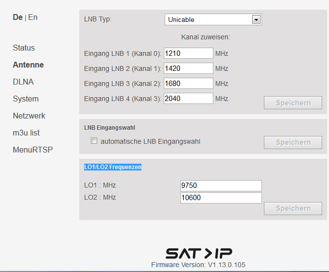Click the SAT>IP logo
The image size is (329, 272).
coord(199,254)
